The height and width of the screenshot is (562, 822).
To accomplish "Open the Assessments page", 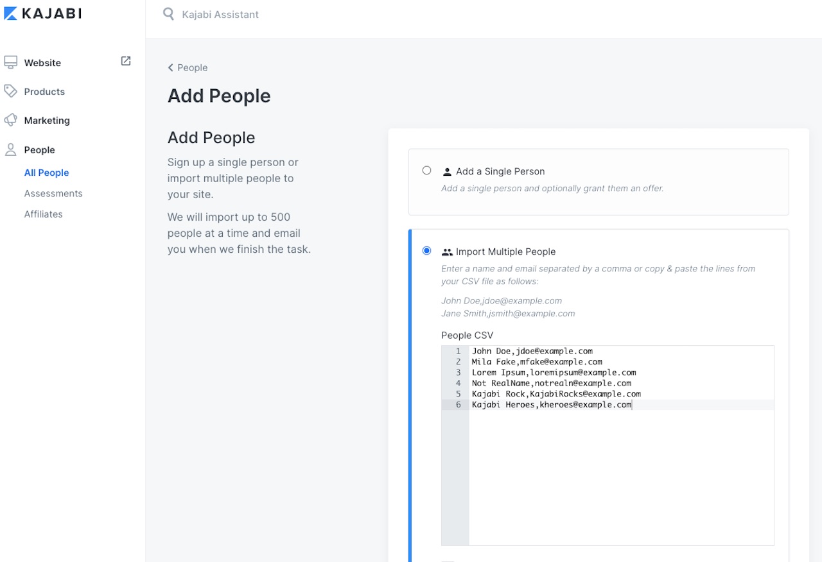I will [x=53, y=193].
